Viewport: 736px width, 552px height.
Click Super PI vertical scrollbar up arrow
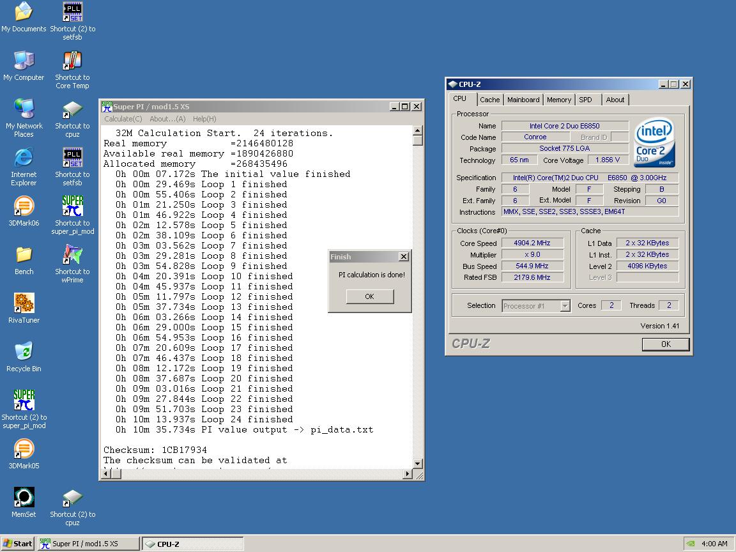pos(417,130)
